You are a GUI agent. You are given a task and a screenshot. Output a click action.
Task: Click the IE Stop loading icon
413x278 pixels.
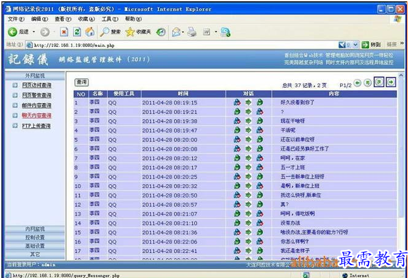(64, 32)
